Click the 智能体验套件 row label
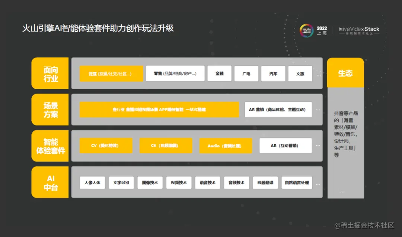This screenshot has width=402, height=237. coord(50,145)
